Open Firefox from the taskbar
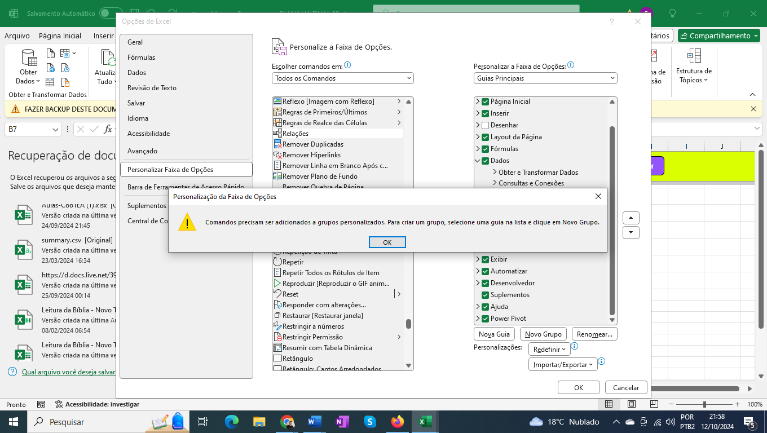The image size is (767, 433). point(398,422)
